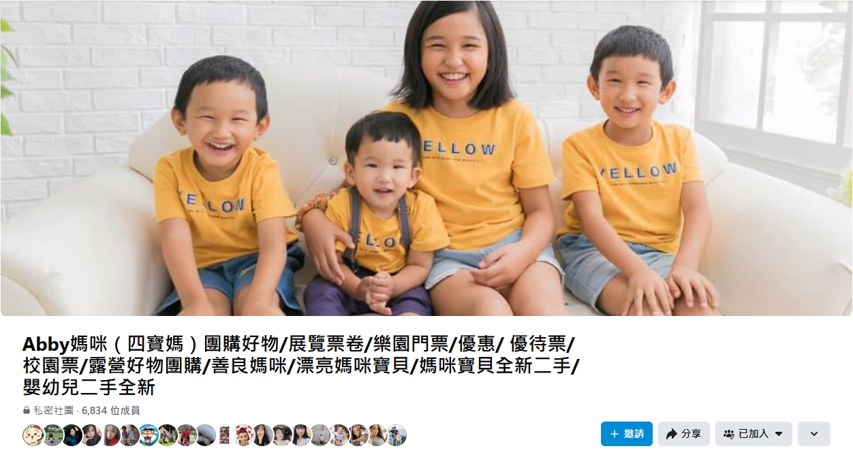Screen dimensions: 853x457
Task: Invite friends with the 邀請 button
Action: click(627, 434)
